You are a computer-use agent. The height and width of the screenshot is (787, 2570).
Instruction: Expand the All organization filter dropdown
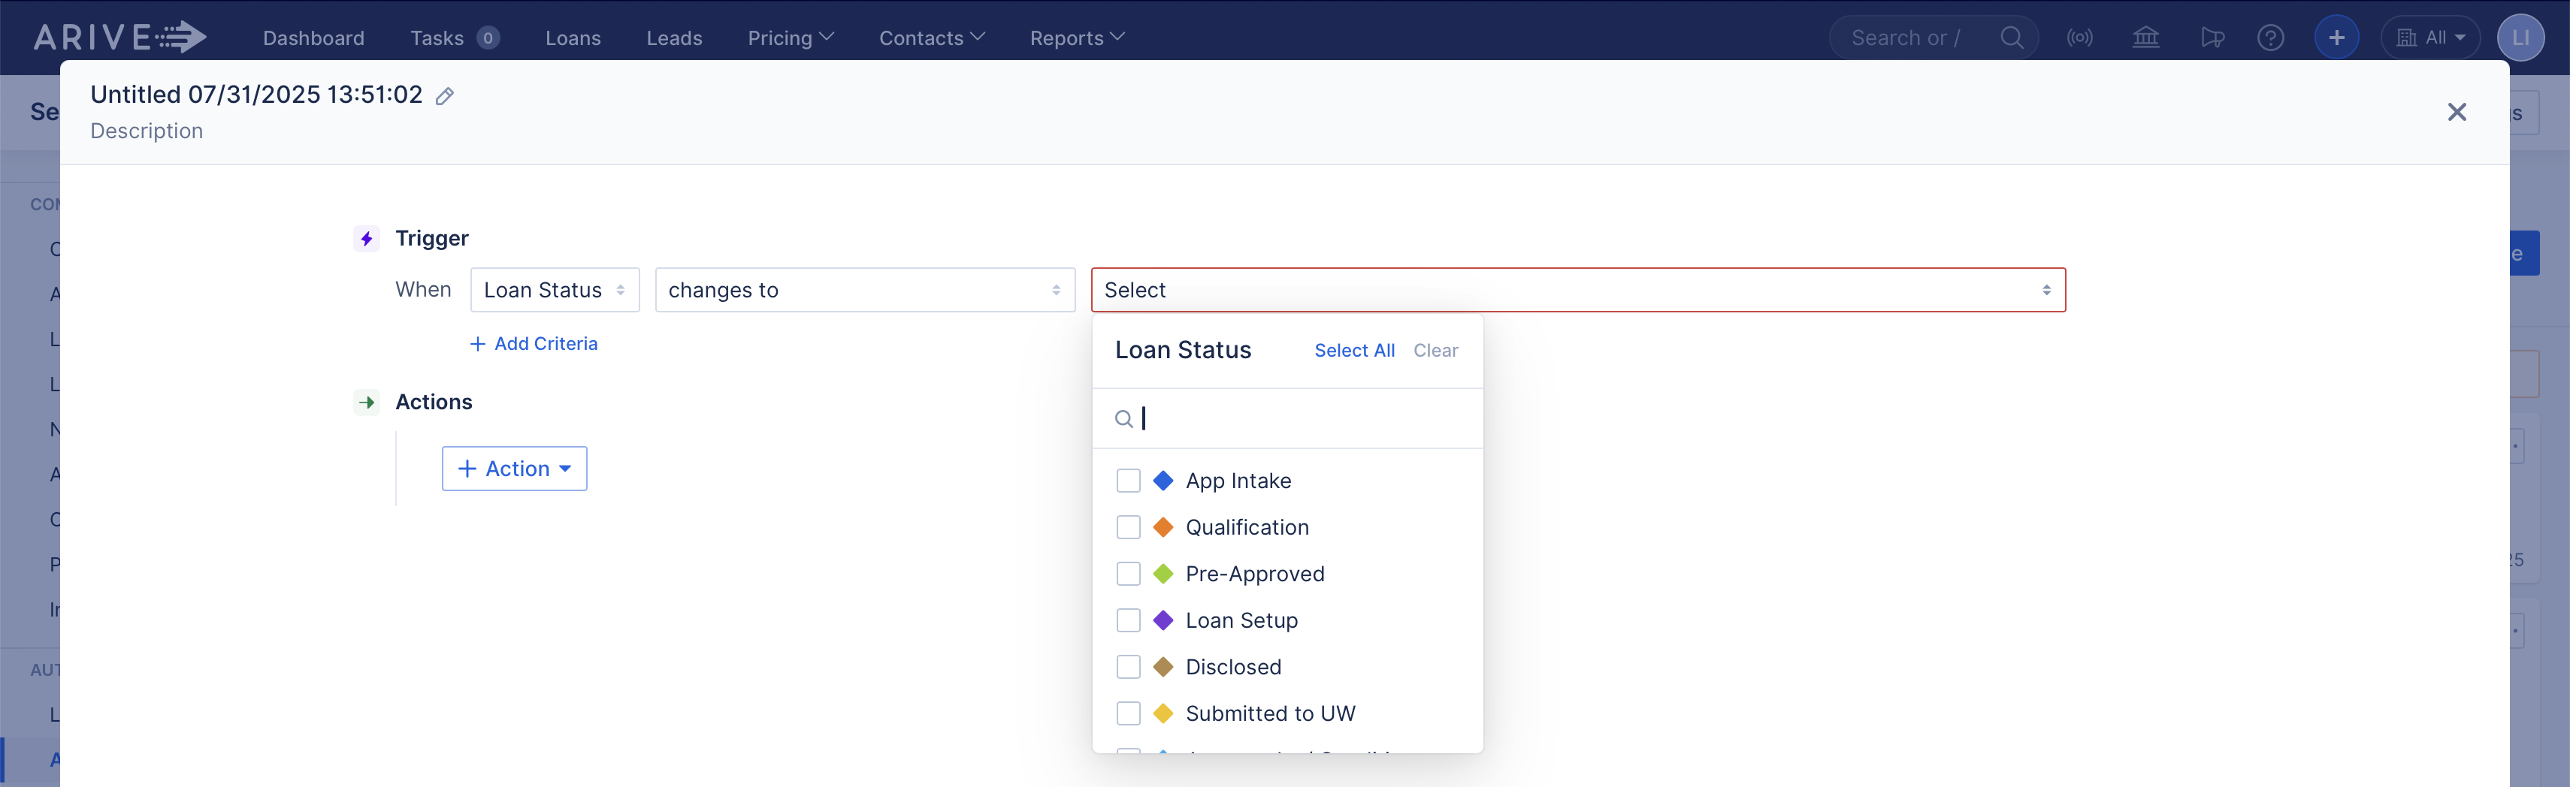[2429, 37]
